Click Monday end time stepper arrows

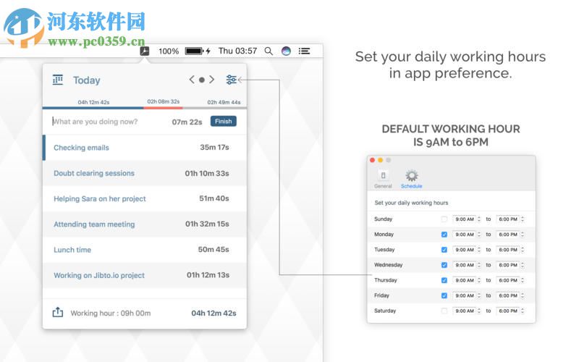tap(522, 234)
